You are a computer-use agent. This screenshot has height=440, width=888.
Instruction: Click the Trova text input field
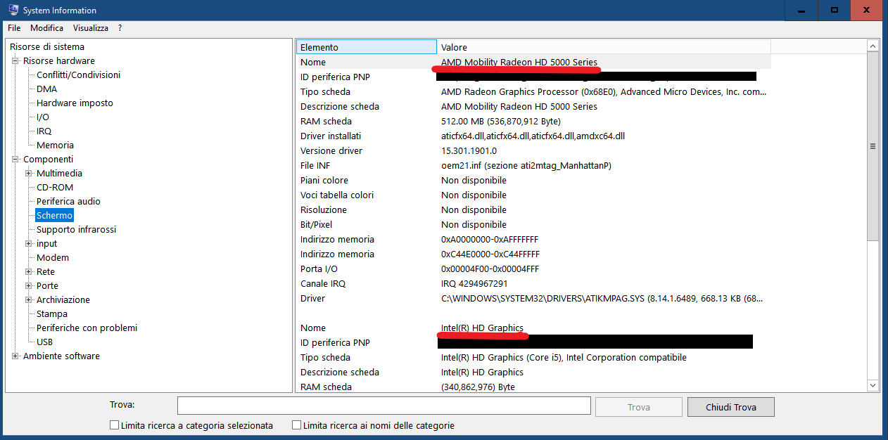pos(383,406)
